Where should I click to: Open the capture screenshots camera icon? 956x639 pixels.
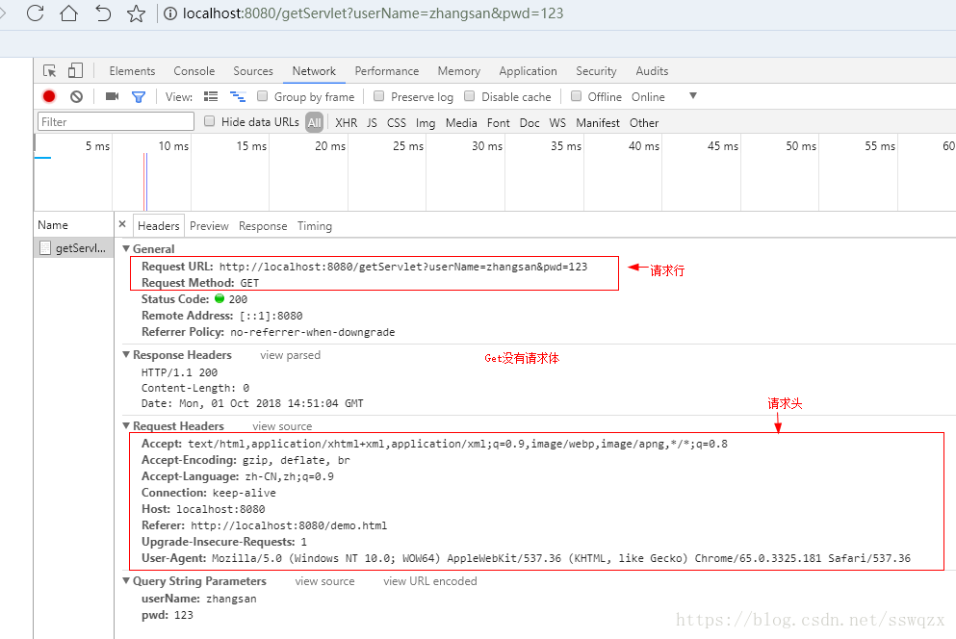(111, 96)
